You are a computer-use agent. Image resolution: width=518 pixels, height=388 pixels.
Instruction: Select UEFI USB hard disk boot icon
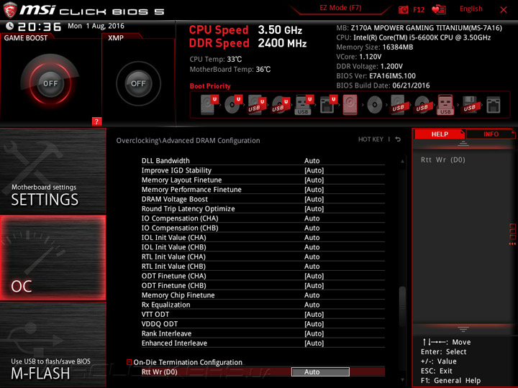tap(257, 105)
